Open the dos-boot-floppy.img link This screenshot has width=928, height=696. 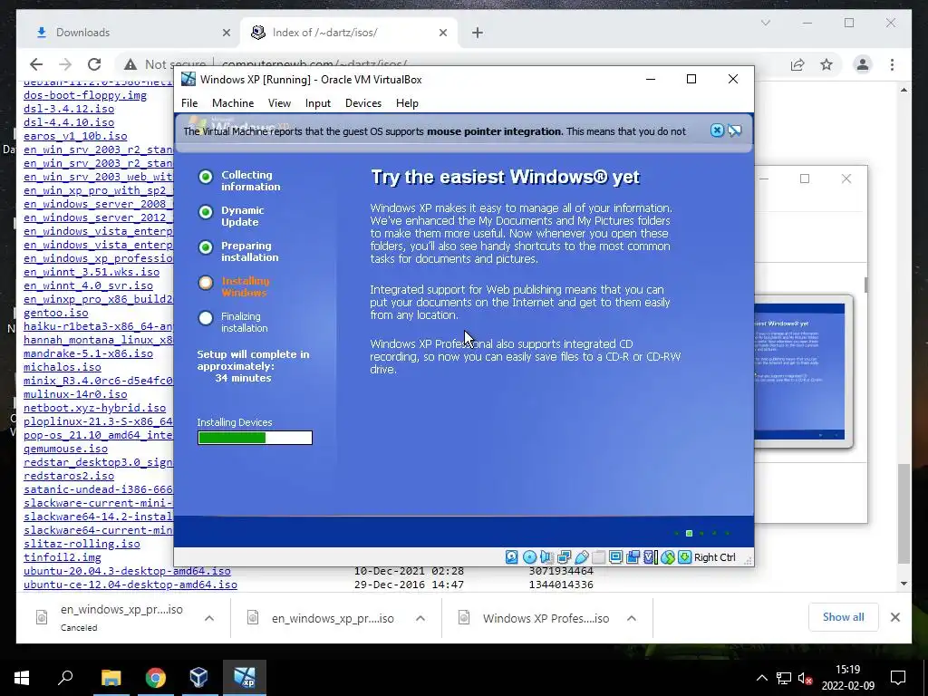click(x=85, y=95)
